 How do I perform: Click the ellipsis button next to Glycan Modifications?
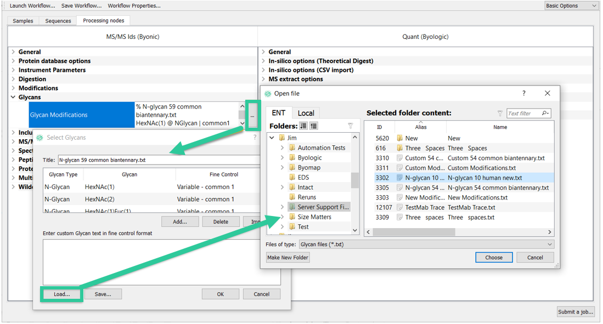pyautogui.click(x=252, y=115)
